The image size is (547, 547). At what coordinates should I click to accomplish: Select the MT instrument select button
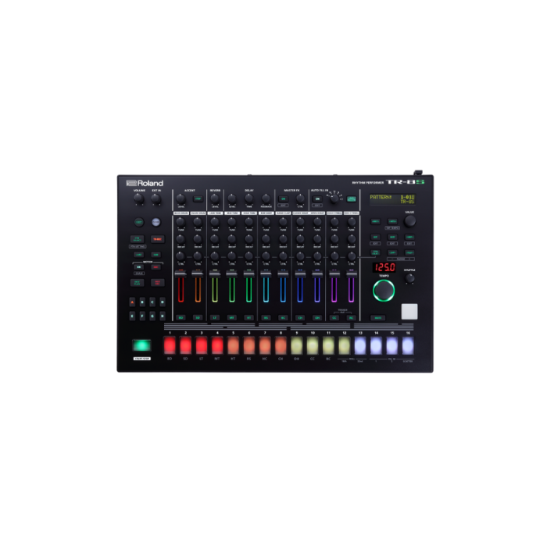pyautogui.click(x=231, y=317)
